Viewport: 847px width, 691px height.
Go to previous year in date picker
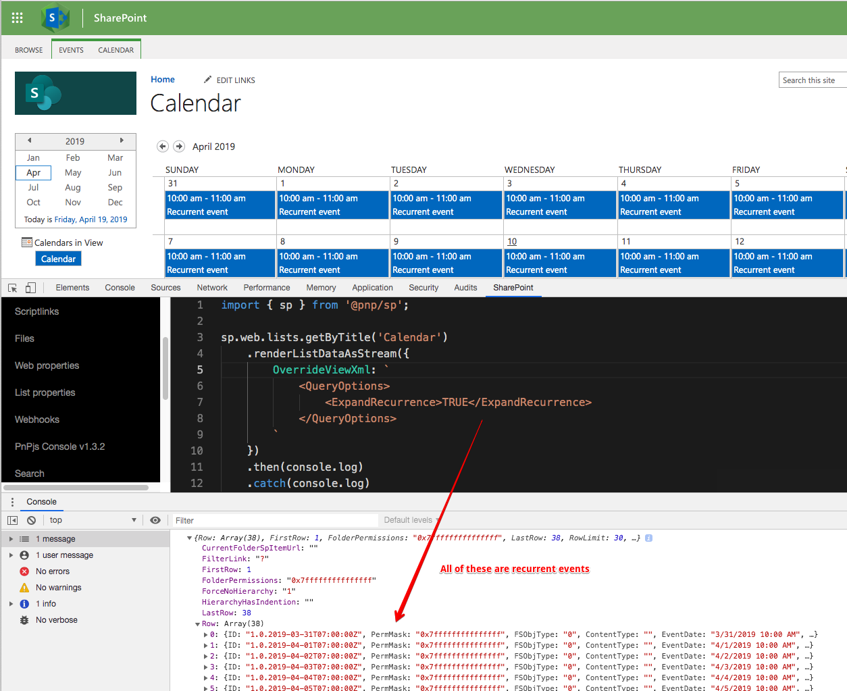tap(29, 140)
